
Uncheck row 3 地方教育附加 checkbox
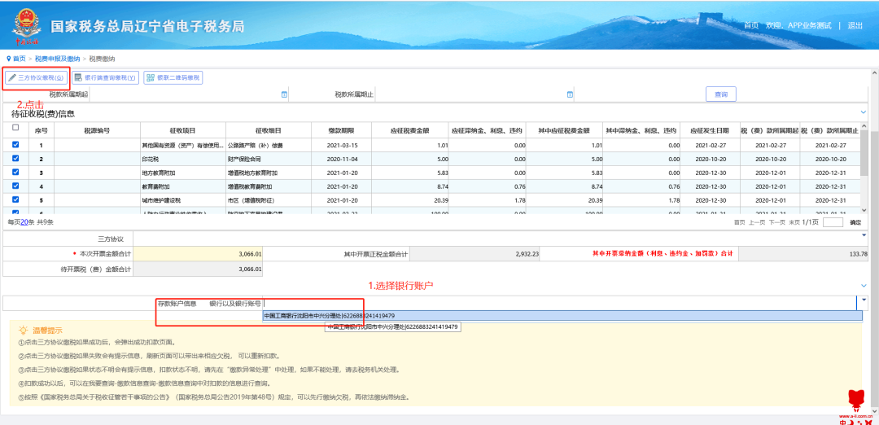pos(15,172)
